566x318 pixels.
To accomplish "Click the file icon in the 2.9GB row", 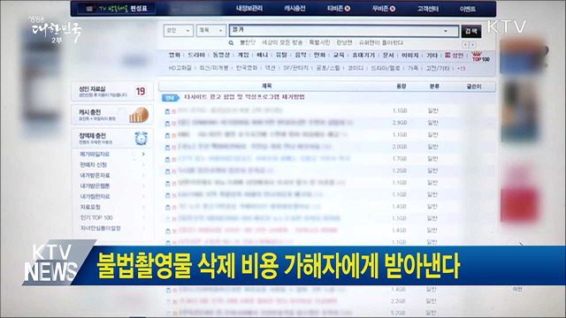I will [x=167, y=124].
